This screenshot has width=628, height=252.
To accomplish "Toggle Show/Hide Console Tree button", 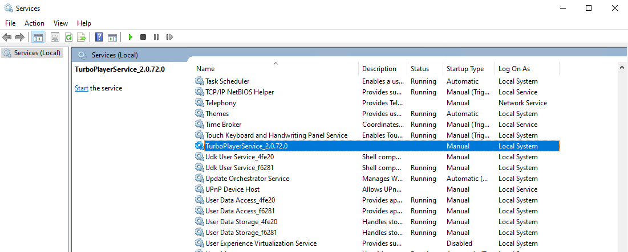I will [x=38, y=37].
